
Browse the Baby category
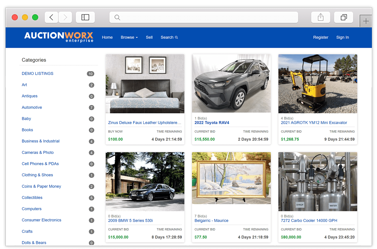pyautogui.click(x=26, y=119)
